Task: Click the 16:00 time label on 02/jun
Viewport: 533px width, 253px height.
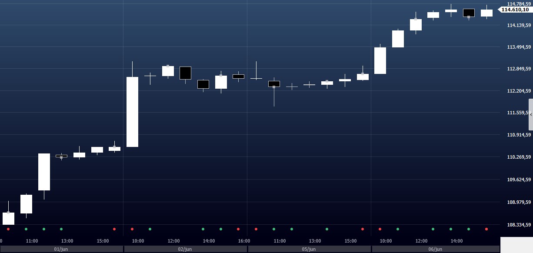Action: [244, 241]
